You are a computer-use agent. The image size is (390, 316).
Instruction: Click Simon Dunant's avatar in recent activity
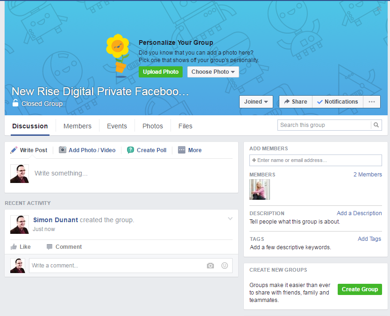[20, 225]
